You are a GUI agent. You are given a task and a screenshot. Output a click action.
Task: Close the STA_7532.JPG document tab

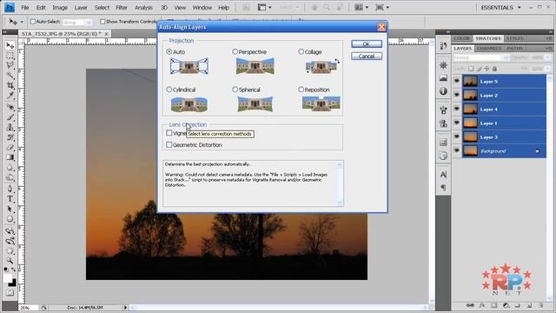[x=106, y=34]
